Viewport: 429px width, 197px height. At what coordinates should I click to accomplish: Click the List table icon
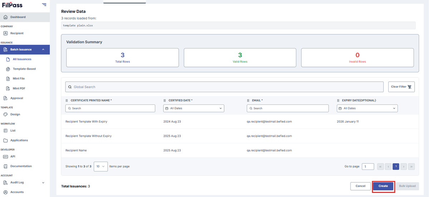tap(5, 131)
